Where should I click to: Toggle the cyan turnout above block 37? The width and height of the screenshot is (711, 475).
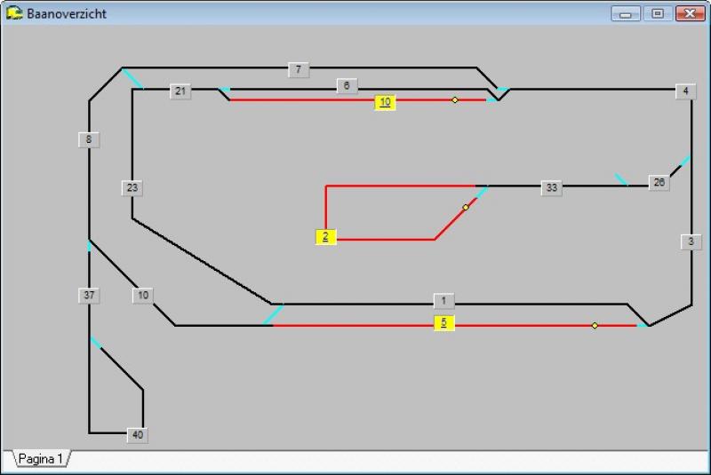90,246
